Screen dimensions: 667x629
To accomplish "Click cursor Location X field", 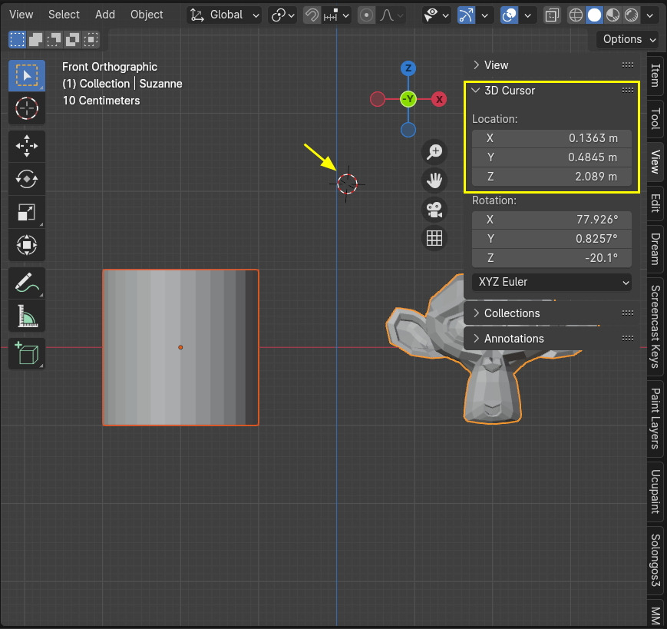I will (552, 138).
